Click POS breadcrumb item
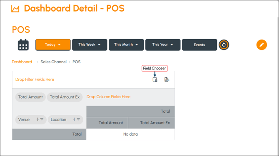Screen dimensions: 279x156 coord(77,62)
